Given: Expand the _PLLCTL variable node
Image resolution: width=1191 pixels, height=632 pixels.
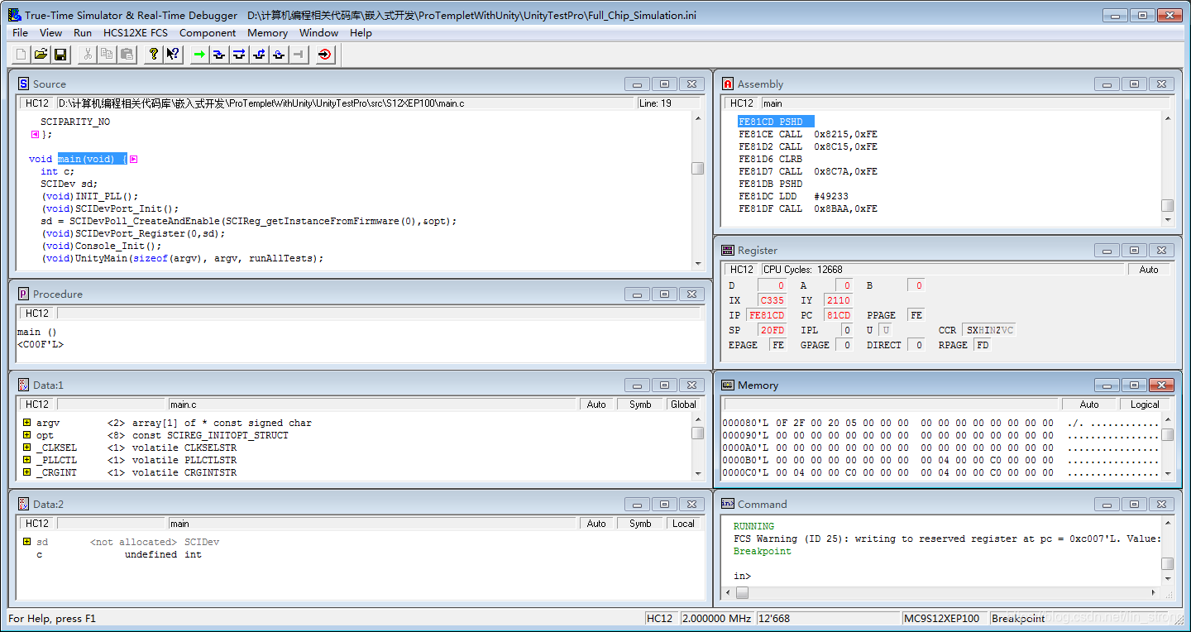Looking at the screenshot, I should (x=26, y=460).
